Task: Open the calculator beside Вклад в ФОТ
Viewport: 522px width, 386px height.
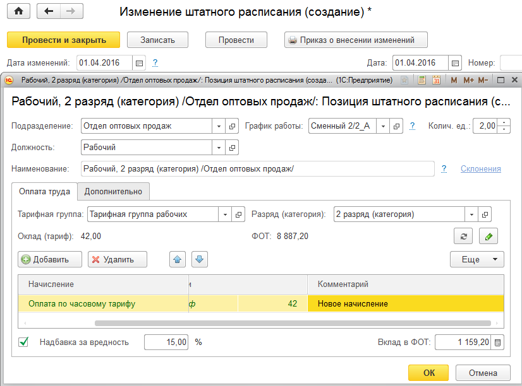Action: [498, 342]
